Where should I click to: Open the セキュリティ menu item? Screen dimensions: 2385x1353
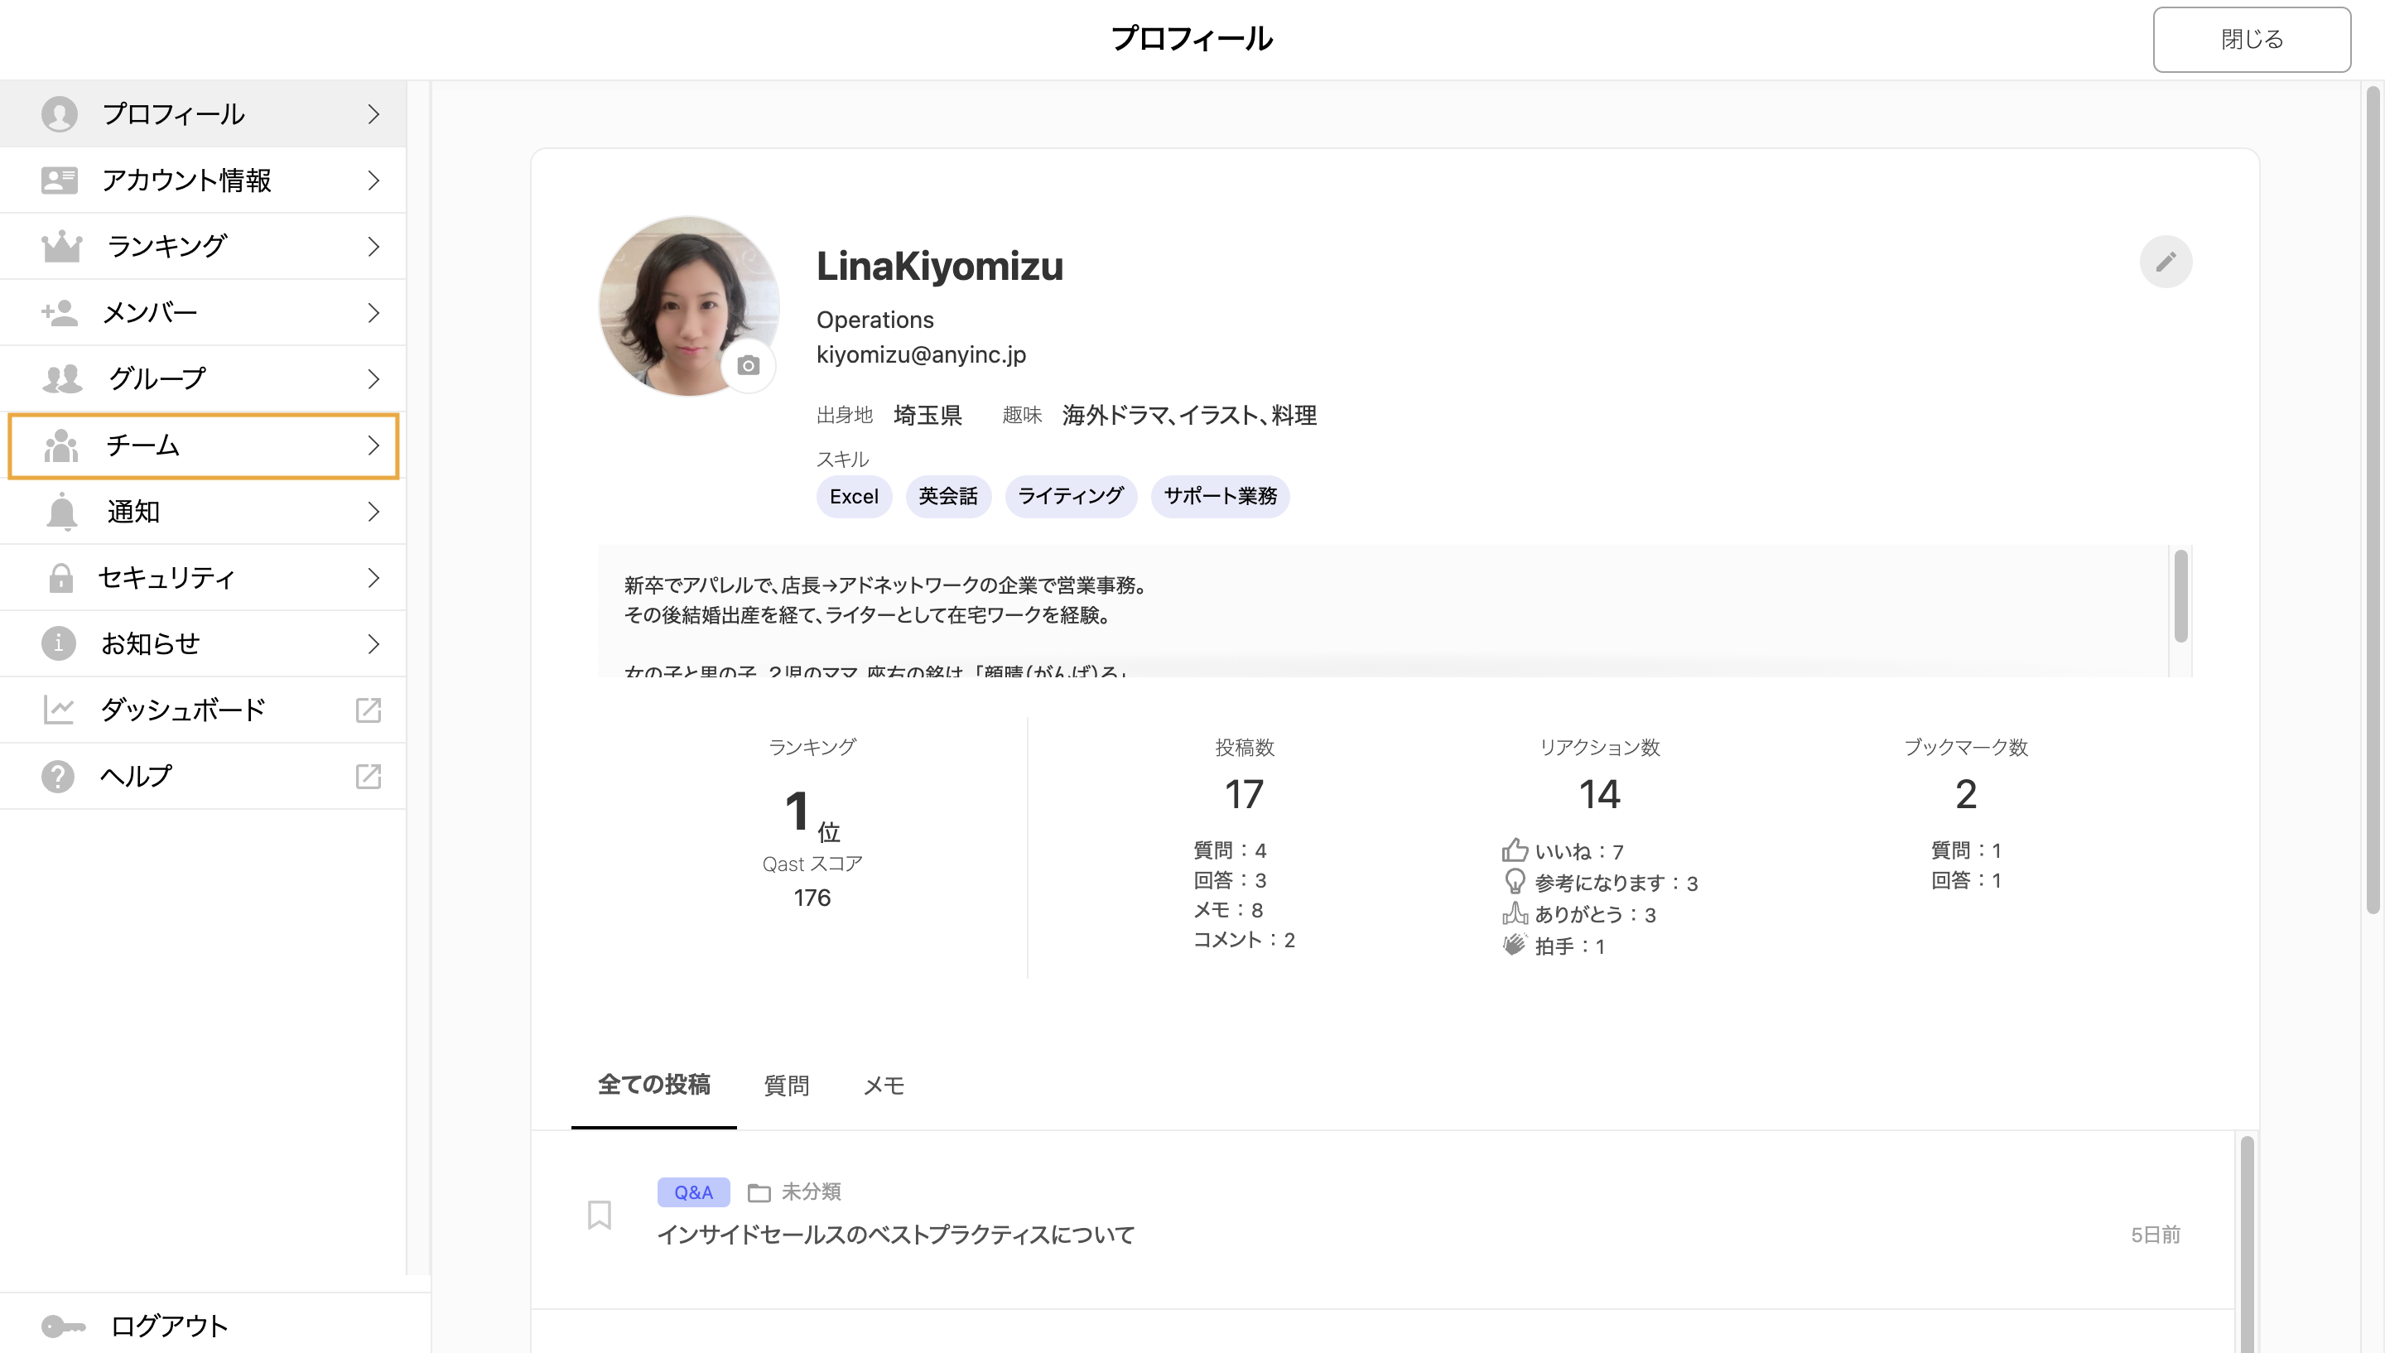[203, 577]
